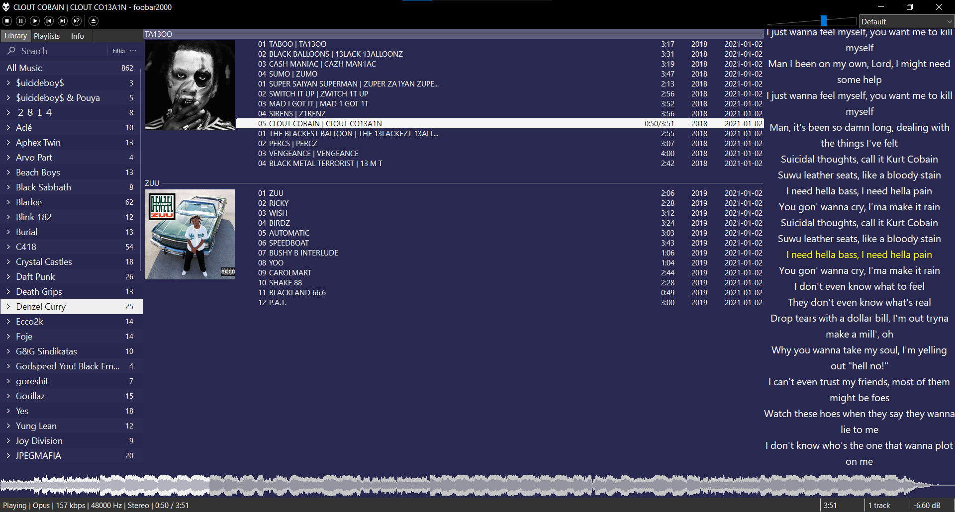Expand the Denzel Curry artist node
The height and width of the screenshot is (512, 955).
click(8, 306)
